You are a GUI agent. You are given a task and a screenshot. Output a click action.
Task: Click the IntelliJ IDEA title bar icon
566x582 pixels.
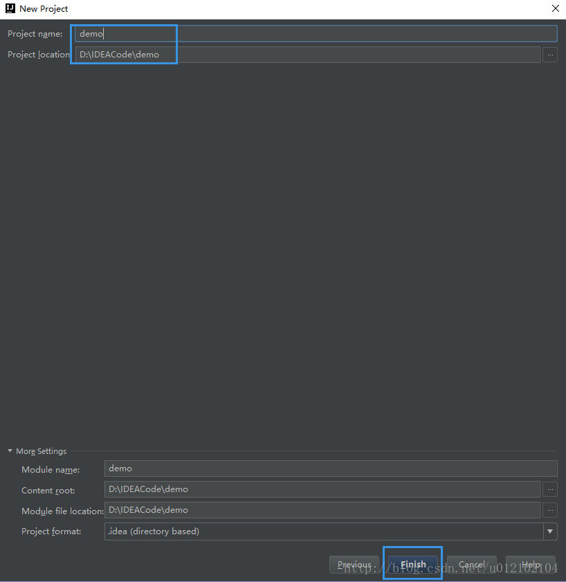coord(10,8)
